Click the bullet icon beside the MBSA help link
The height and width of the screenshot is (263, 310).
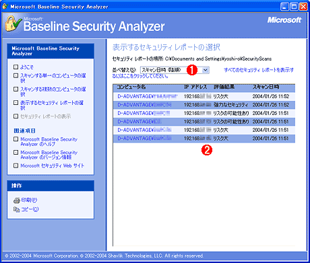15,139
